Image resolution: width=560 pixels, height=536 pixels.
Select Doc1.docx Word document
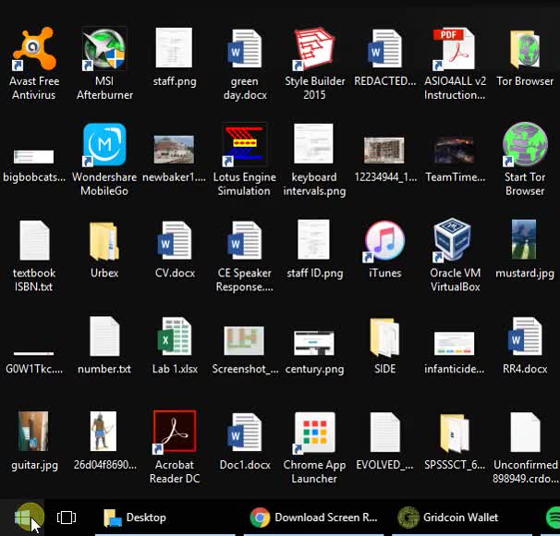pyautogui.click(x=244, y=432)
